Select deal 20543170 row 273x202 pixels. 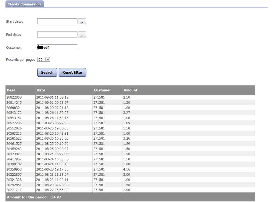[x=14, y=113]
